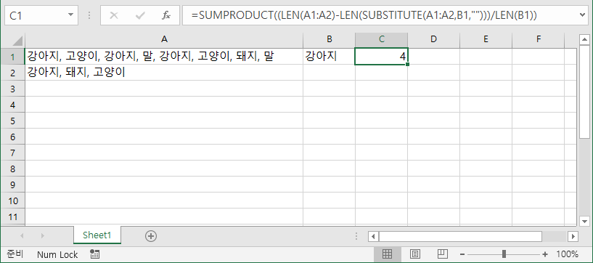Click the macro record icon in status bar
The width and height of the screenshot is (593, 263).
(94, 254)
